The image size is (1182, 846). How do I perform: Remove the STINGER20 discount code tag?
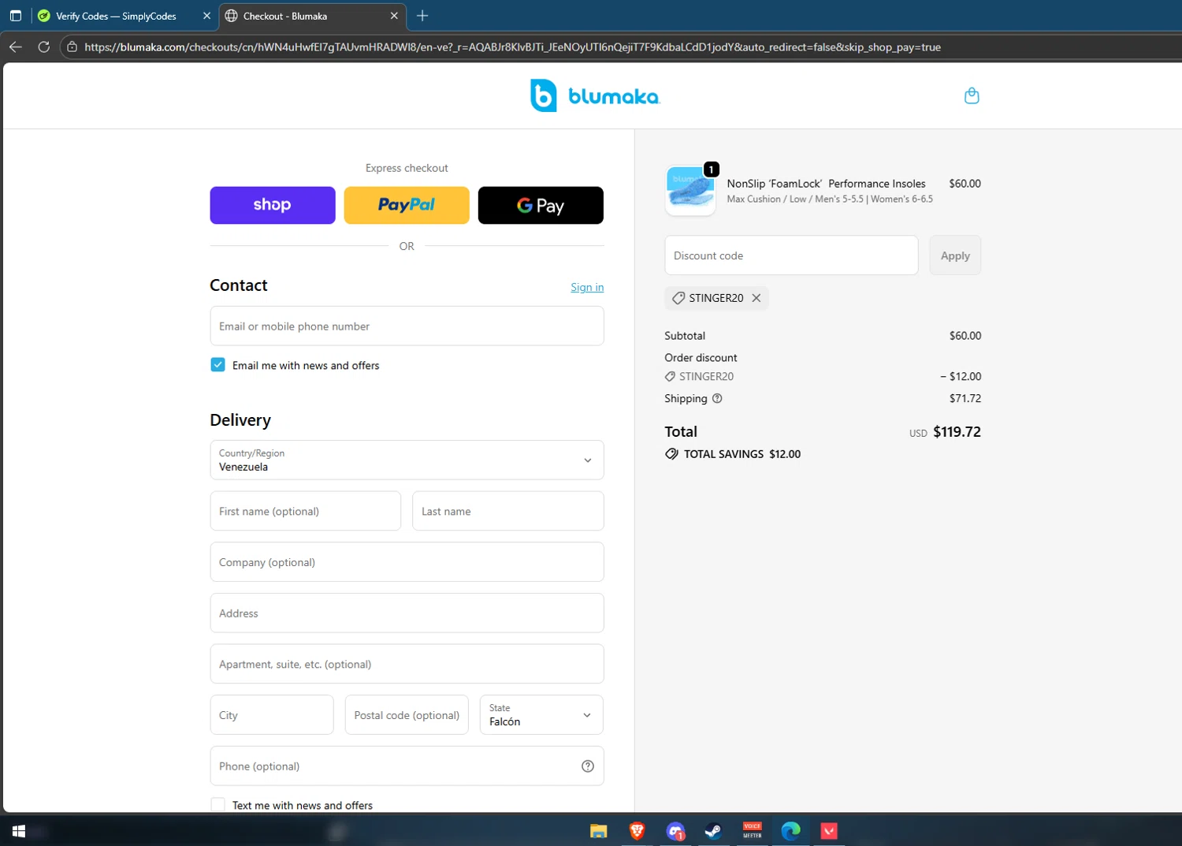click(x=756, y=298)
